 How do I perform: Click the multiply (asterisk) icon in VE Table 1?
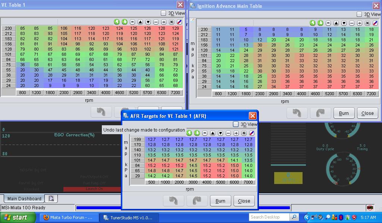click(172, 22)
